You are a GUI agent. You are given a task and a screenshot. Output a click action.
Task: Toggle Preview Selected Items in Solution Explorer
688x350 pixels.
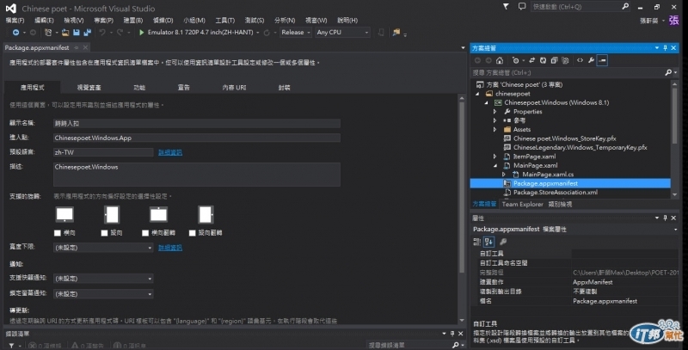(x=603, y=60)
